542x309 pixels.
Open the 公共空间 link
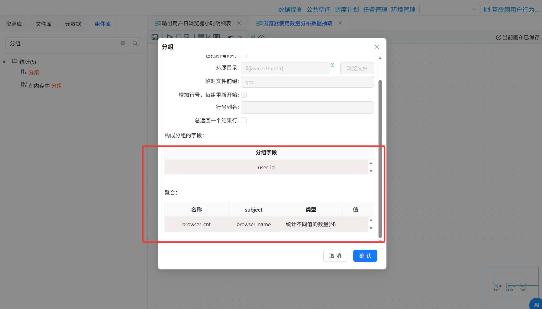[x=319, y=9]
